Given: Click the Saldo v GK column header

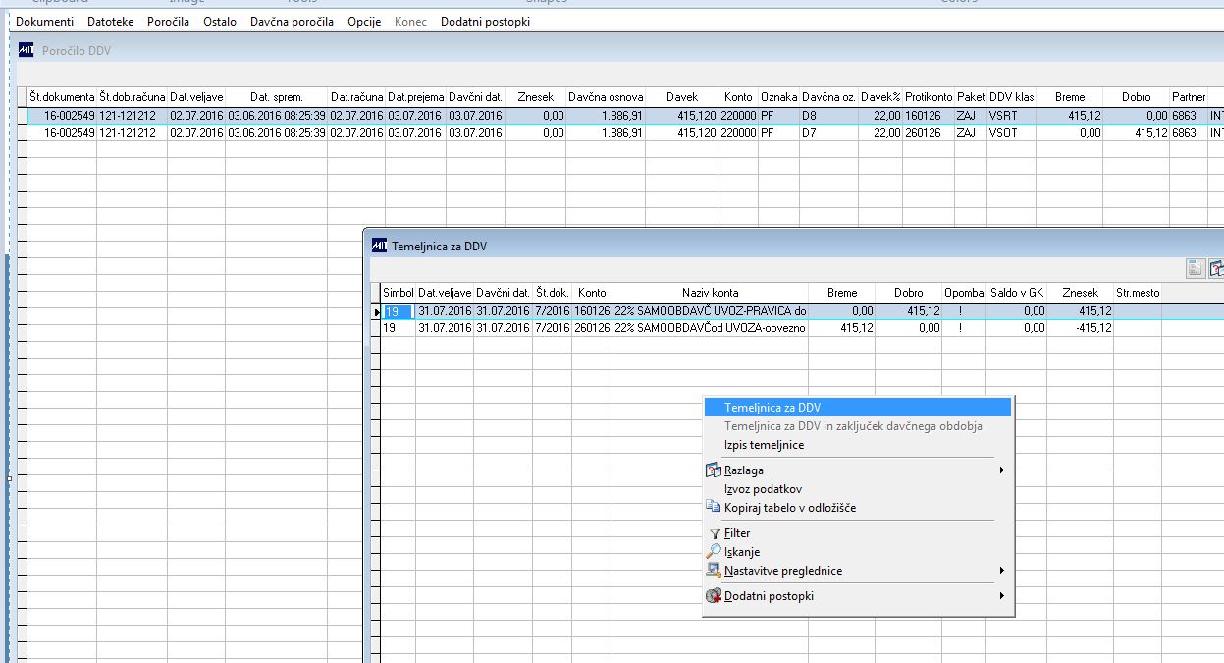Looking at the screenshot, I should [1016, 293].
